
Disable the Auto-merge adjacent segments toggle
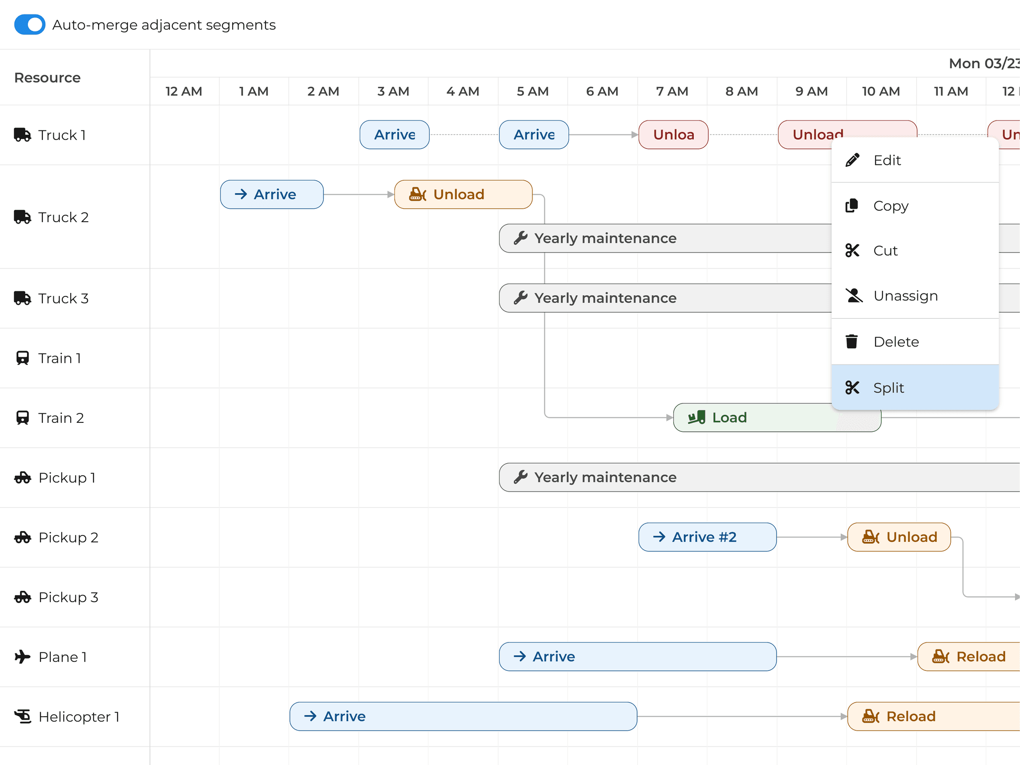[x=30, y=24]
